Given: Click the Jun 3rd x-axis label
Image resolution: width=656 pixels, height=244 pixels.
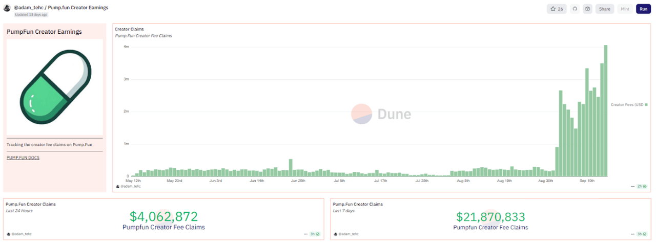Looking at the screenshot, I should click(216, 181).
